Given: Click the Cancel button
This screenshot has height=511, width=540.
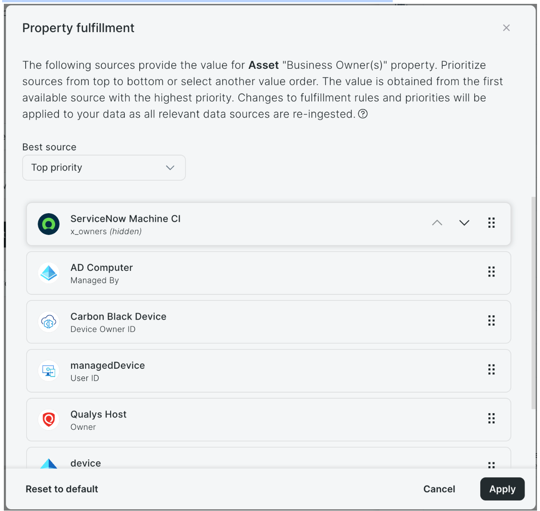Looking at the screenshot, I should [439, 489].
